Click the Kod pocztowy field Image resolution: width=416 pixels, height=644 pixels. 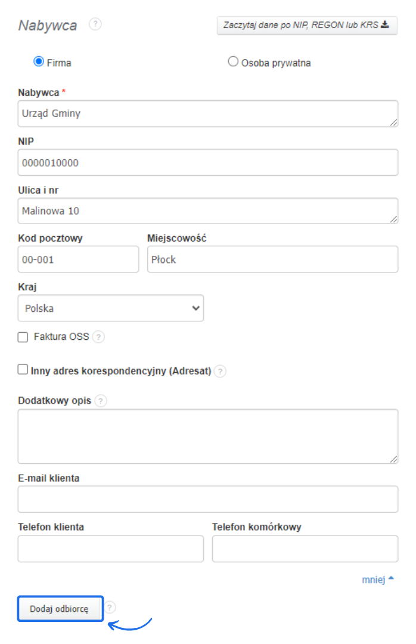[x=78, y=259]
